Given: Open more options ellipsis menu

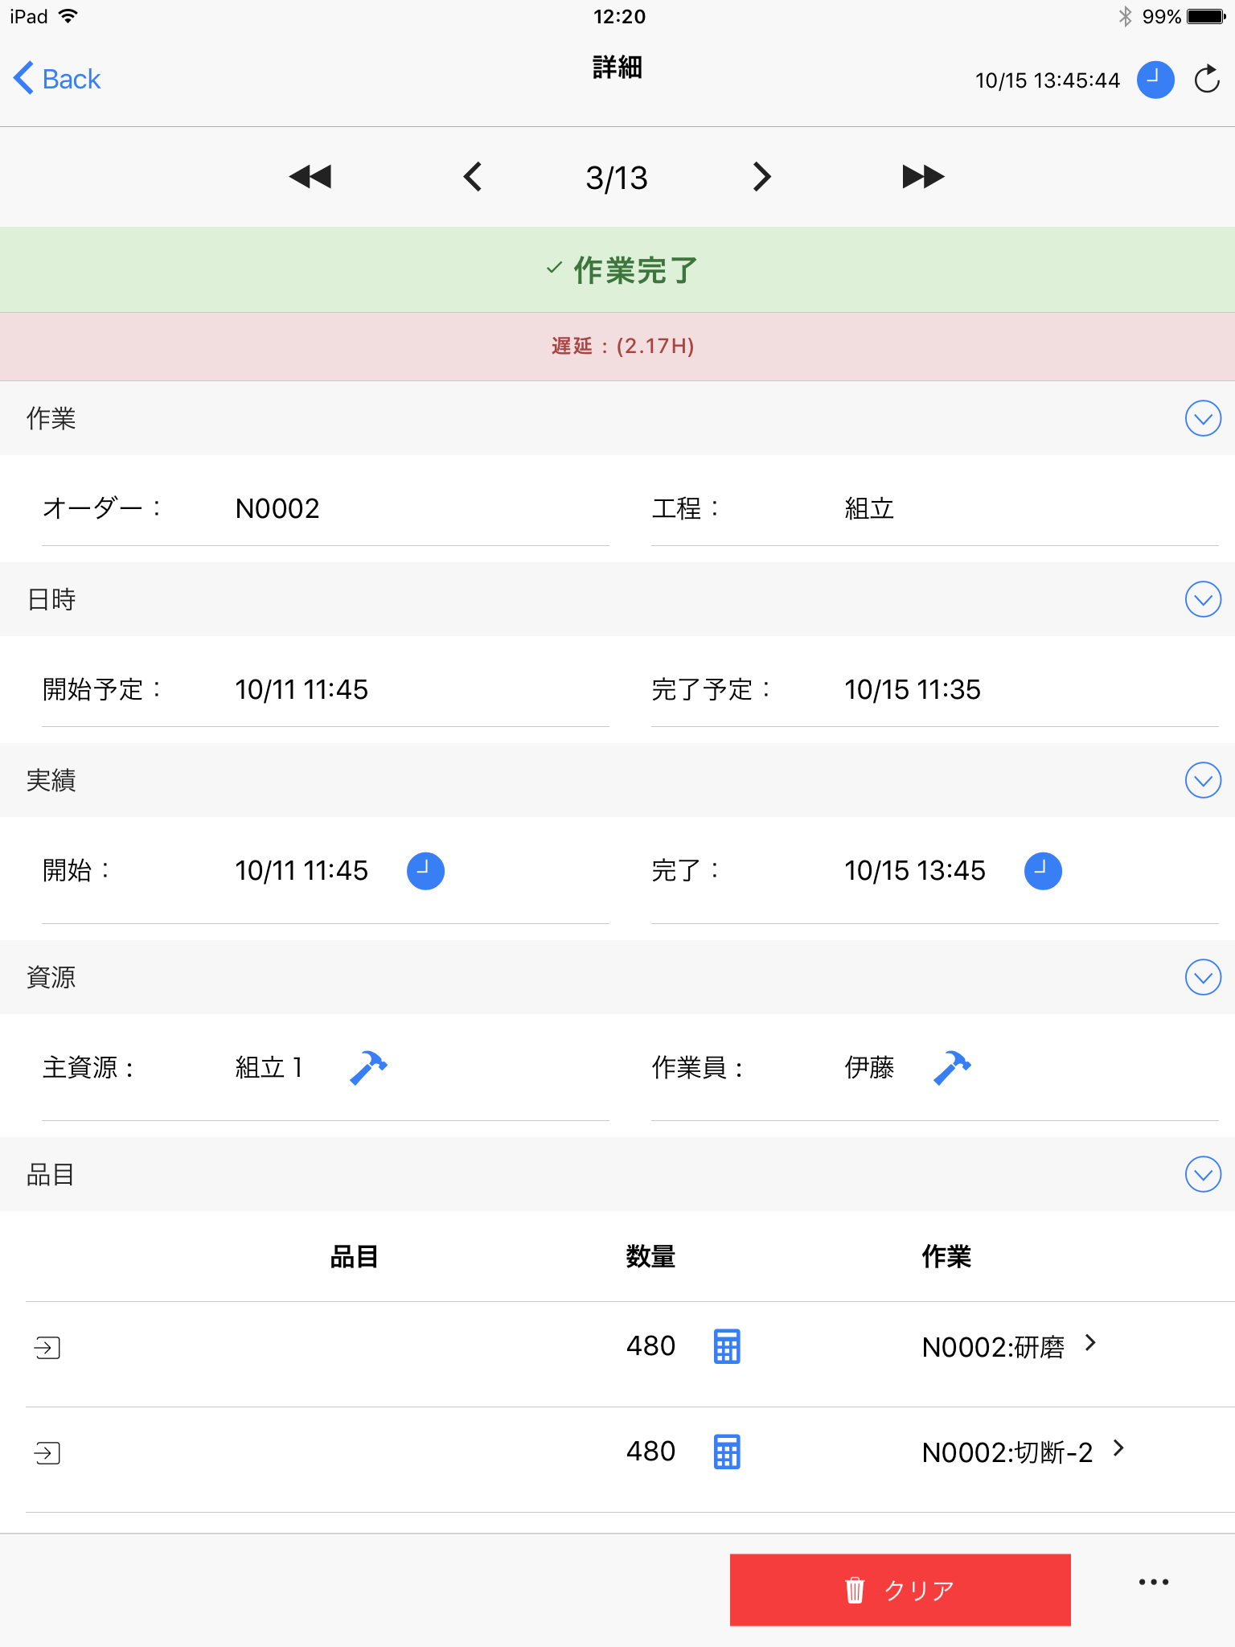Looking at the screenshot, I should [1153, 1582].
